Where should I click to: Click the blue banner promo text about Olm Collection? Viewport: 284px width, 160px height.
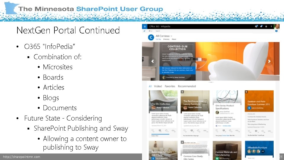[x=177, y=70]
